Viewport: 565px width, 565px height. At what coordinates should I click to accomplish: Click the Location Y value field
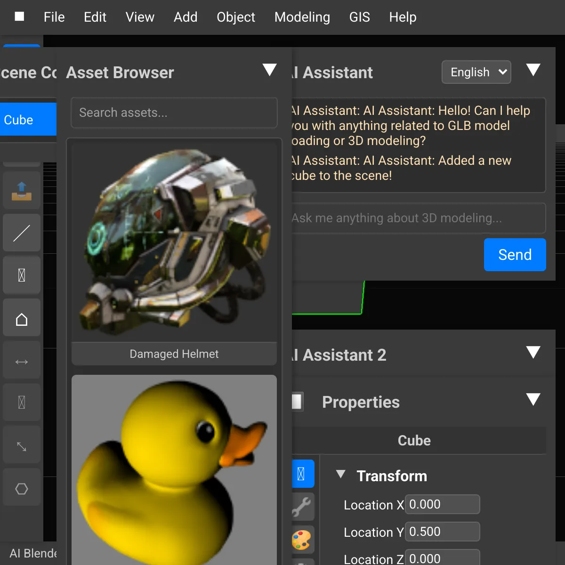coord(443,532)
